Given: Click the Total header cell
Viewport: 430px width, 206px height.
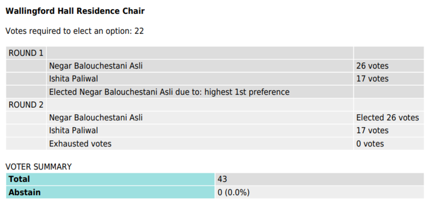Looking at the screenshot, I should tap(110, 179).
